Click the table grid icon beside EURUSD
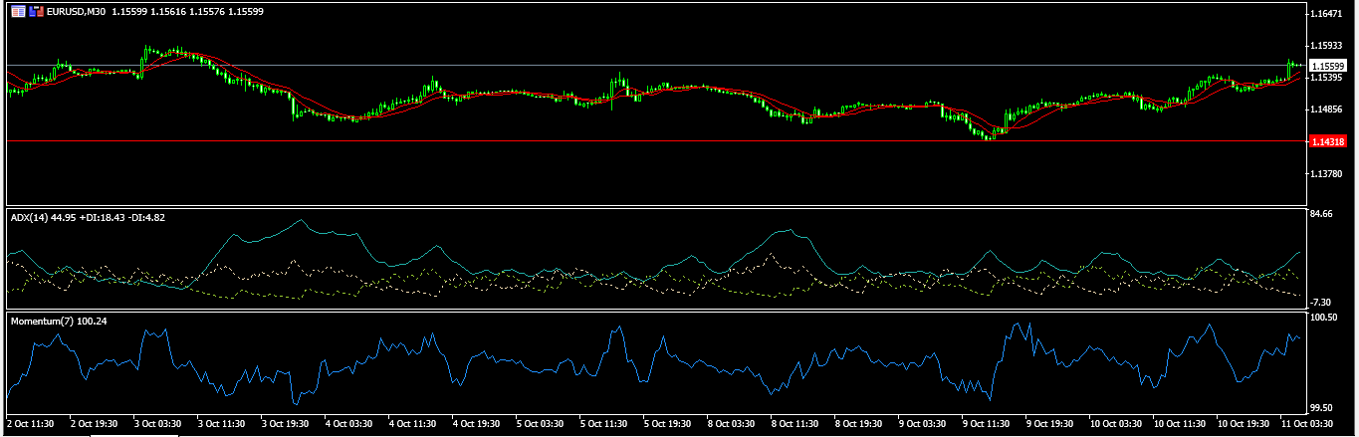The width and height of the screenshot is (1359, 437). click(18, 11)
